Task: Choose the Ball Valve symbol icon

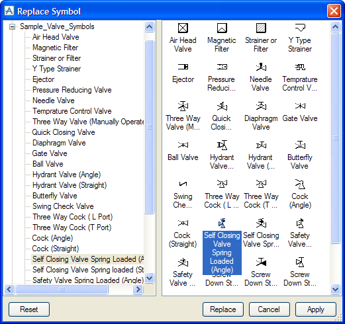Action: 183,145
